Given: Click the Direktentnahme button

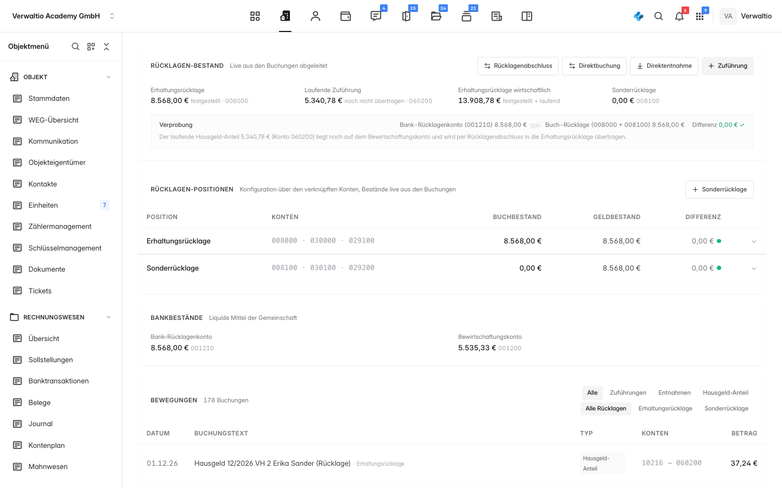Looking at the screenshot, I should click(664, 66).
